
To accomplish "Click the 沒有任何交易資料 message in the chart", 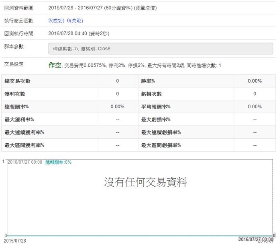I will coord(145,182).
